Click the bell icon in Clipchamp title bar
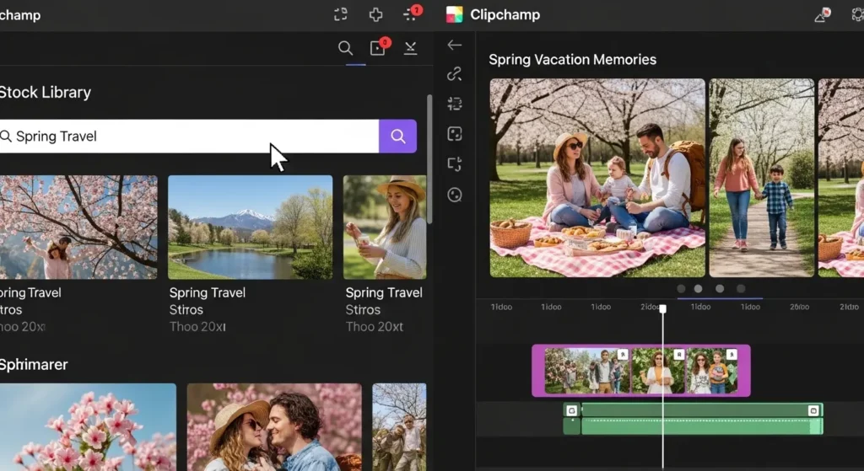This screenshot has height=471, width=864. point(822,15)
